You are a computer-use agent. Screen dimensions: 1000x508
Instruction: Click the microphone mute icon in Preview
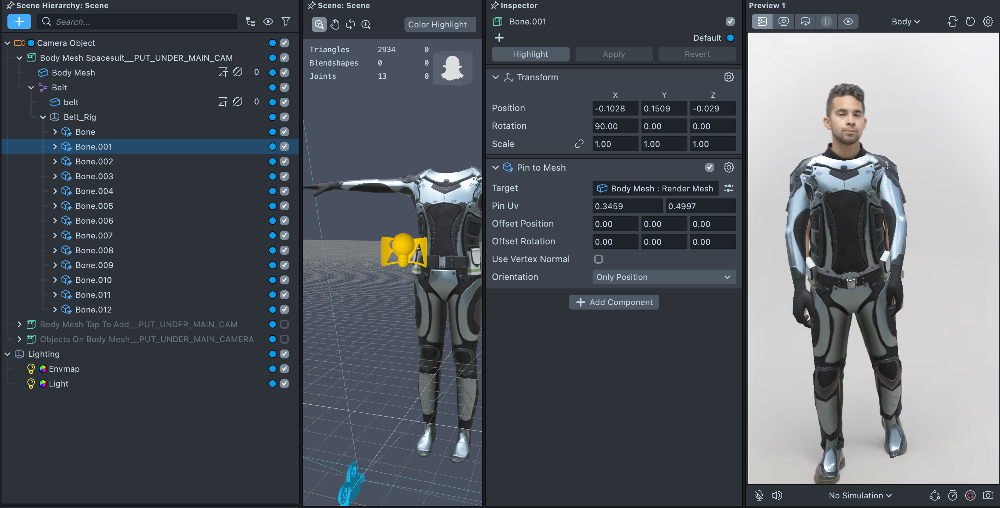pyautogui.click(x=759, y=495)
